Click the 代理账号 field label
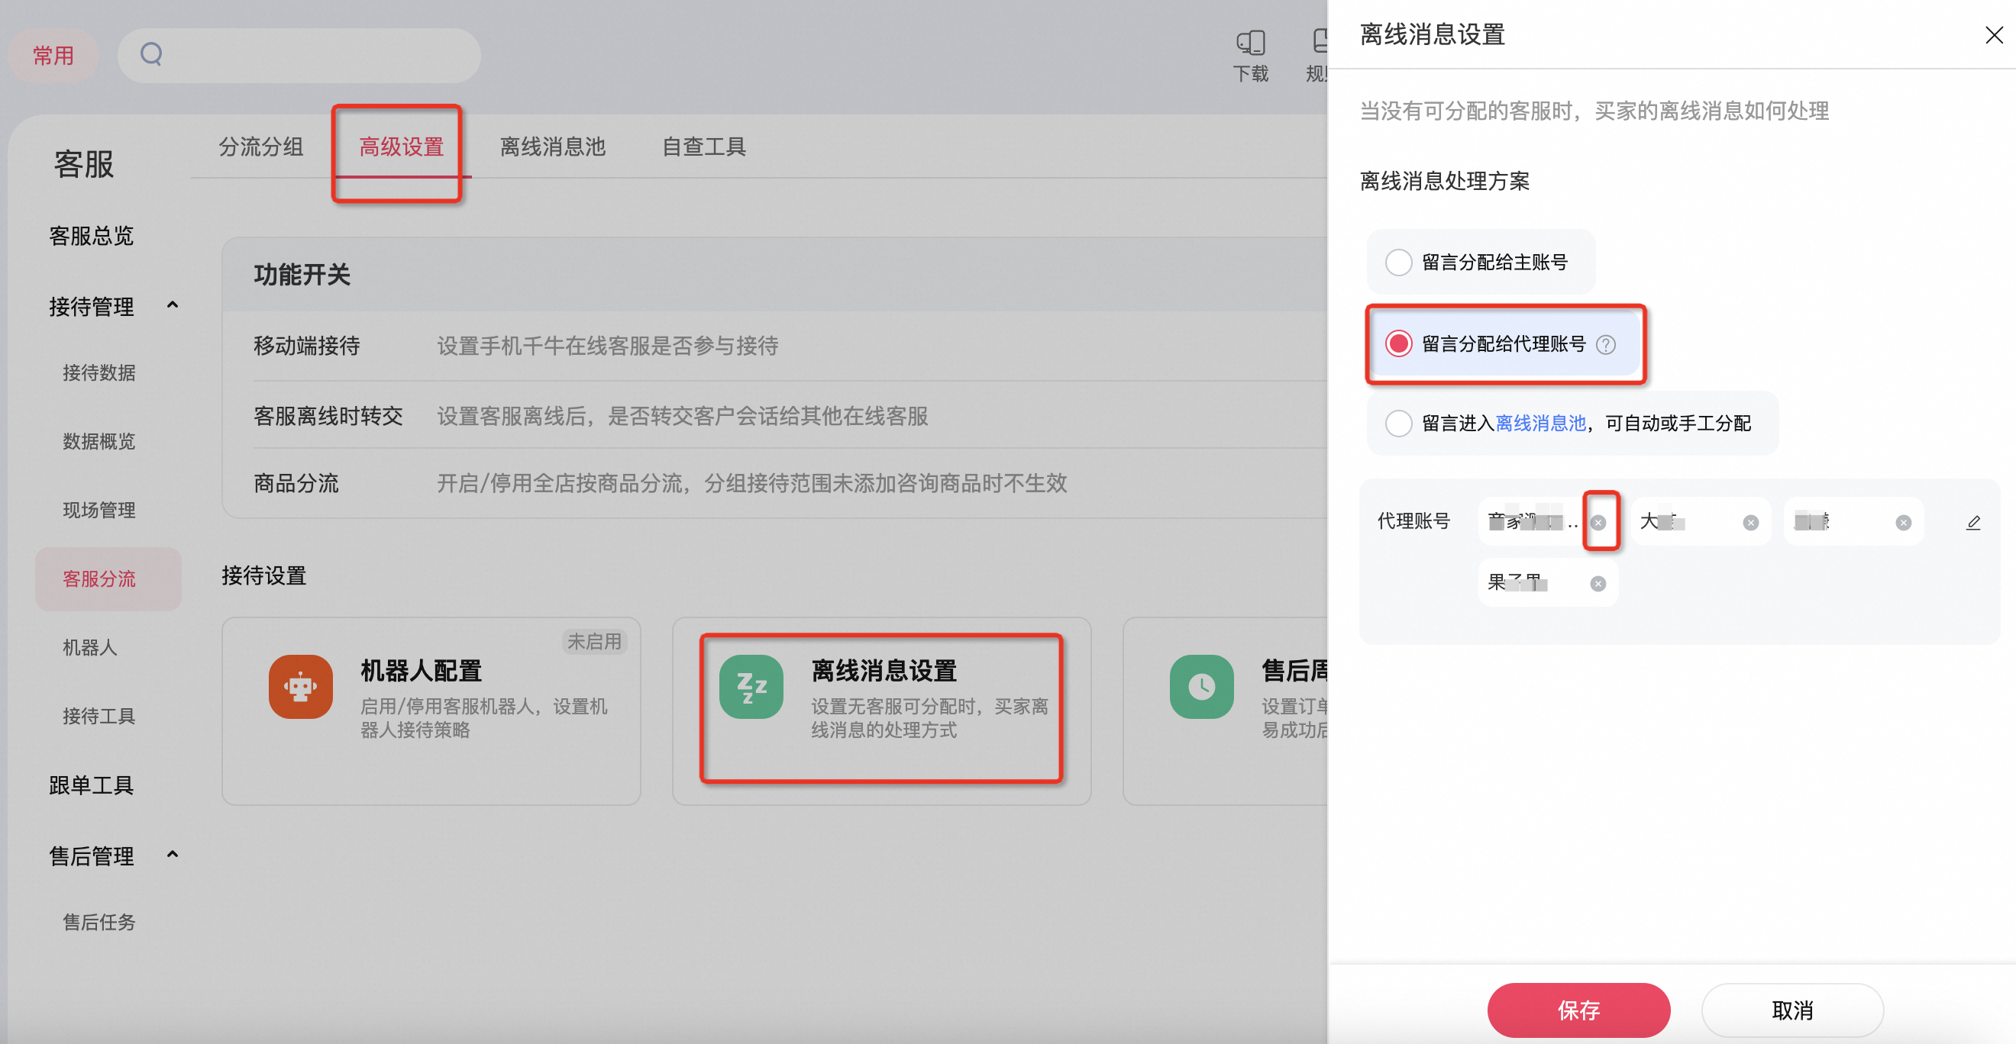 [x=1413, y=521]
